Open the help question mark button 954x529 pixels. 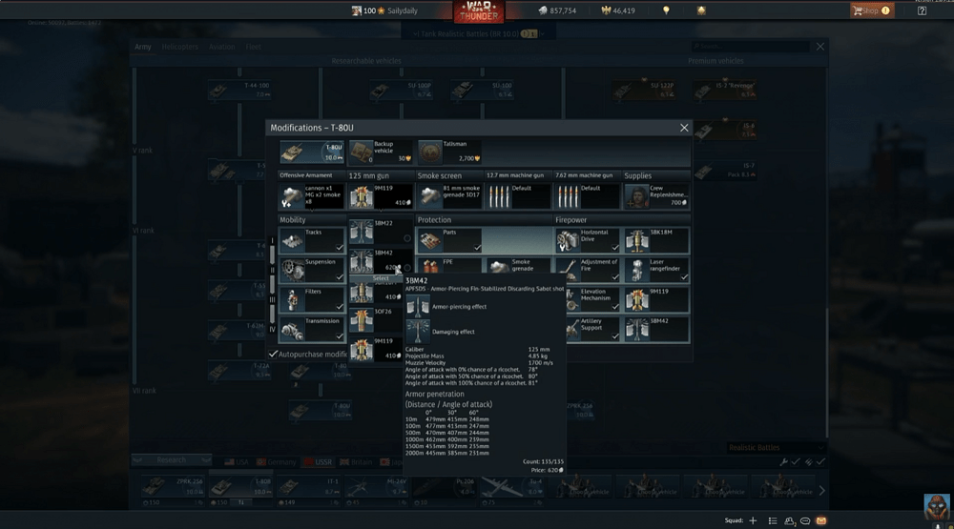coord(923,10)
